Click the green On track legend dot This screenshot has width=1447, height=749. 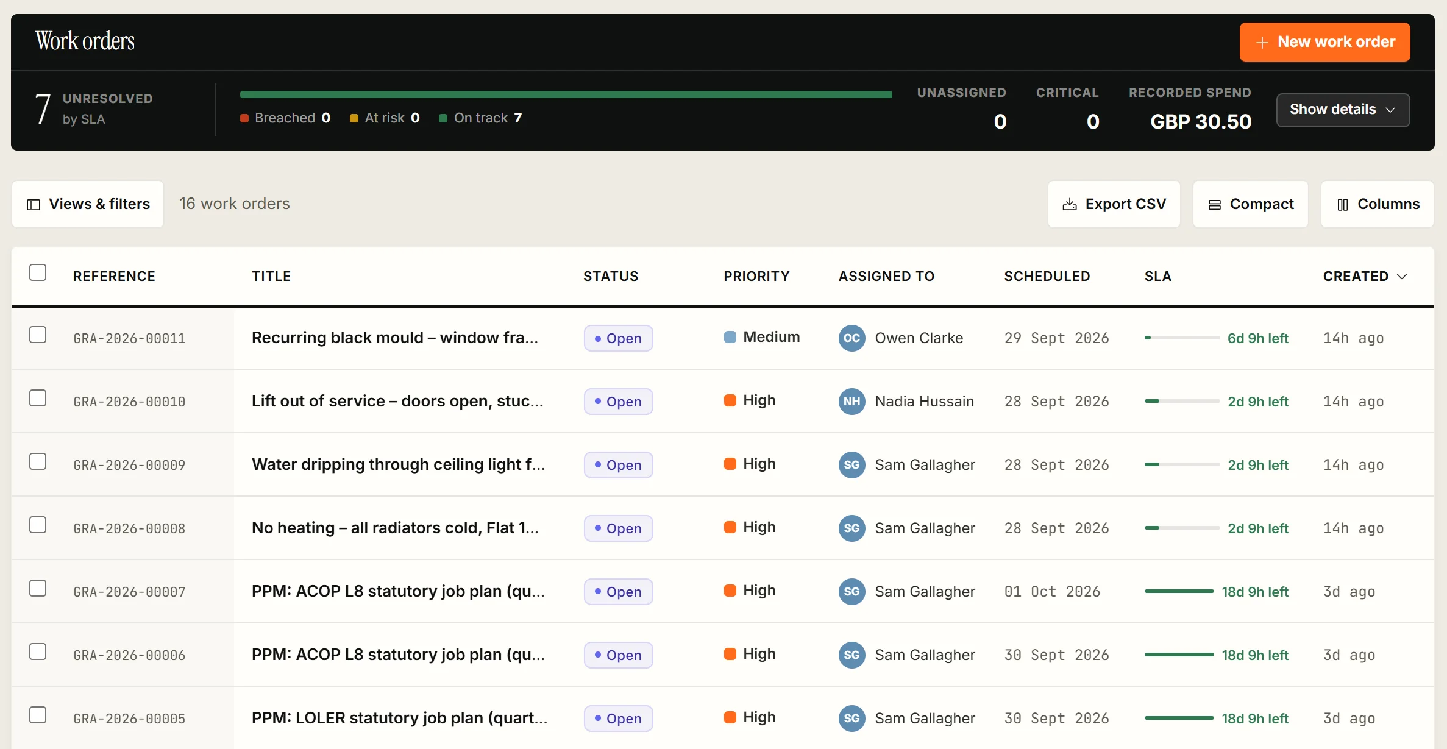pos(443,118)
